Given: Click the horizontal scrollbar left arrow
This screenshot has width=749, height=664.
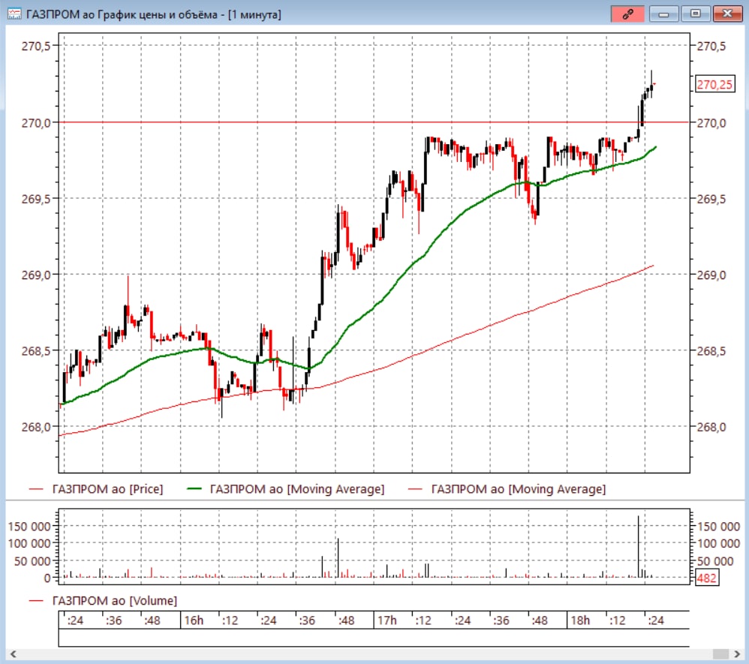Looking at the screenshot, I should click(x=14, y=654).
